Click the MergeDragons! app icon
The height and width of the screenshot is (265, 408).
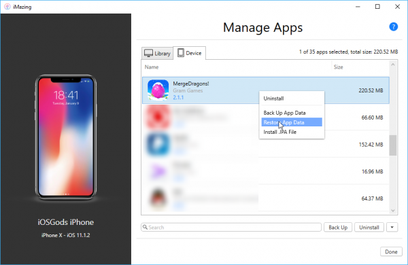[x=158, y=90]
